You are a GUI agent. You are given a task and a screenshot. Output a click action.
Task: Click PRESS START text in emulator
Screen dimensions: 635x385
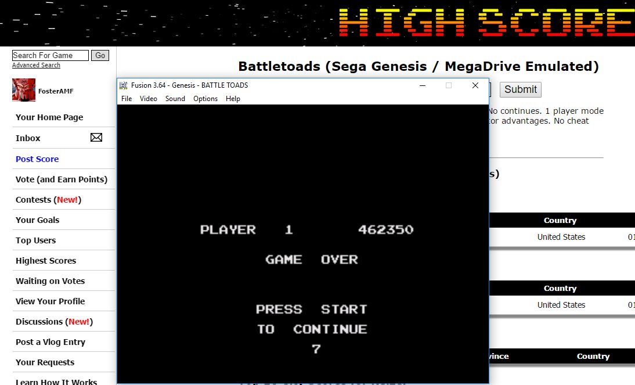(312, 310)
